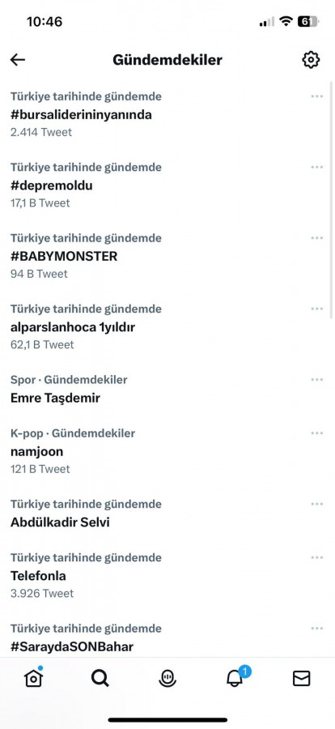Open the Home tab icon

click(x=33, y=678)
